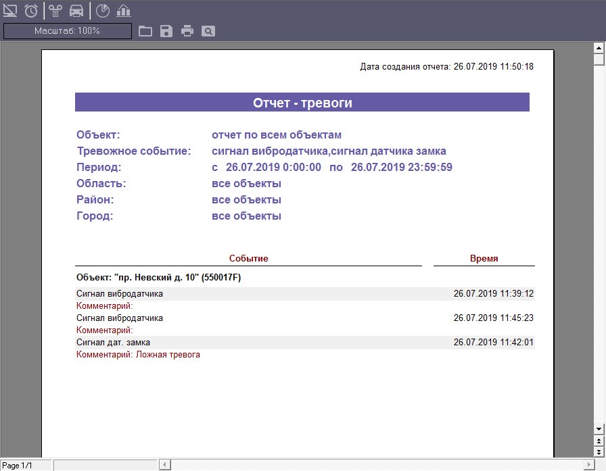This screenshot has width=606, height=471.
Task: Click the Масштаб: 100% zoom field
Action: point(68,31)
